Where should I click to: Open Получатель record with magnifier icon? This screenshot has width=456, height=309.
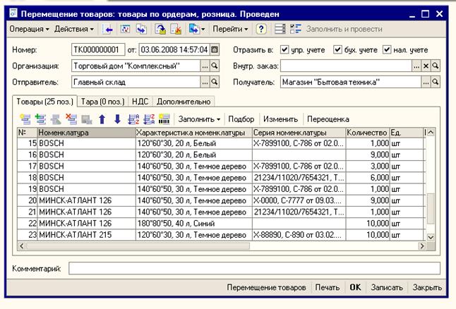click(x=436, y=82)
